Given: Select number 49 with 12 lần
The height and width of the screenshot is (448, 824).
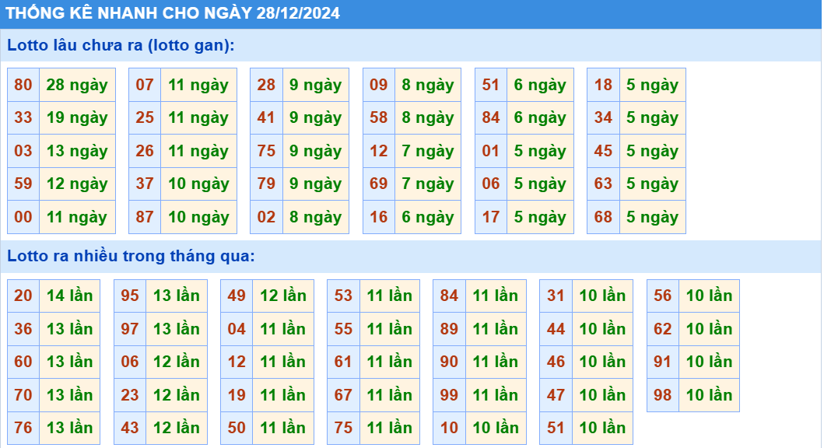Looking at the screenshot, I should click(237, 296).
